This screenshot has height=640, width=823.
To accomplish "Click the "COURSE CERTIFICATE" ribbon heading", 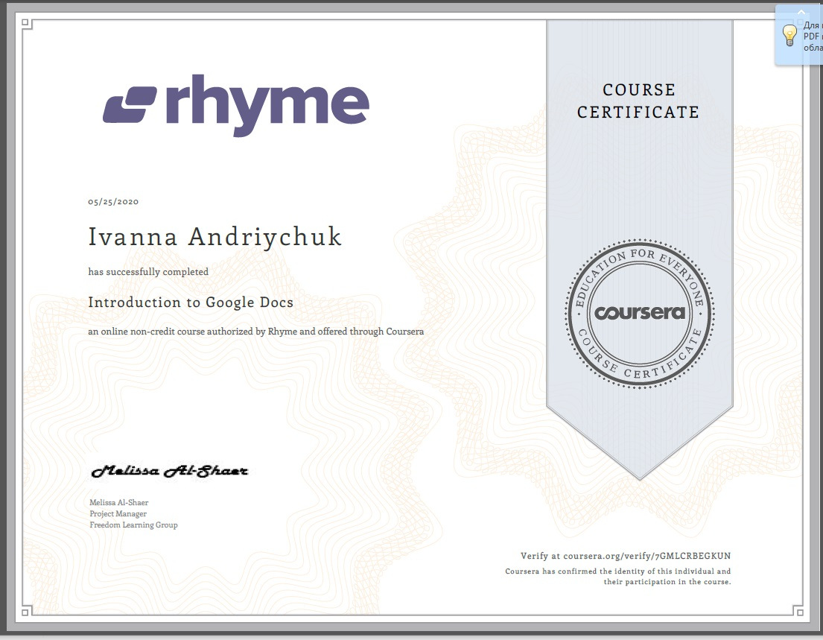I will pos(638,101).
